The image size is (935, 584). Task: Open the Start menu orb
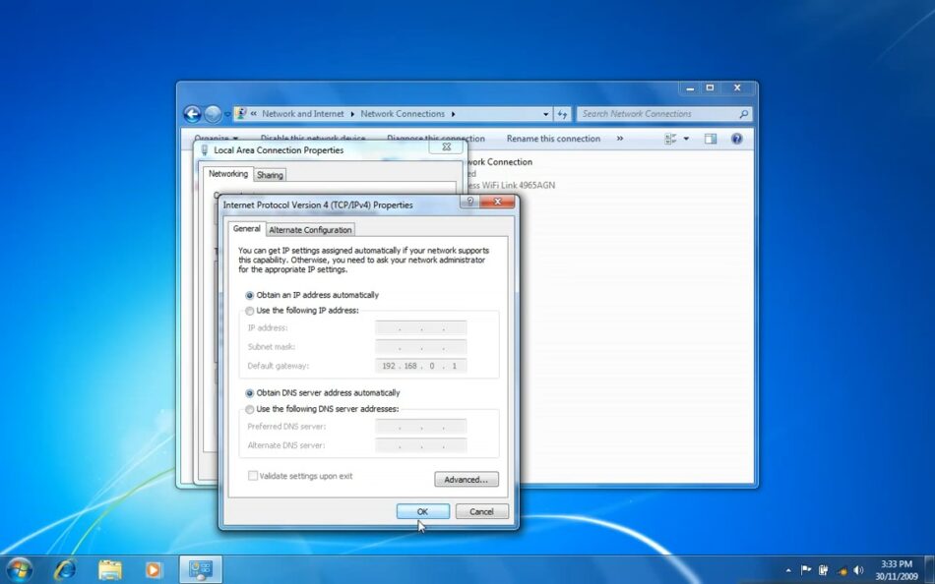(20, 570)
